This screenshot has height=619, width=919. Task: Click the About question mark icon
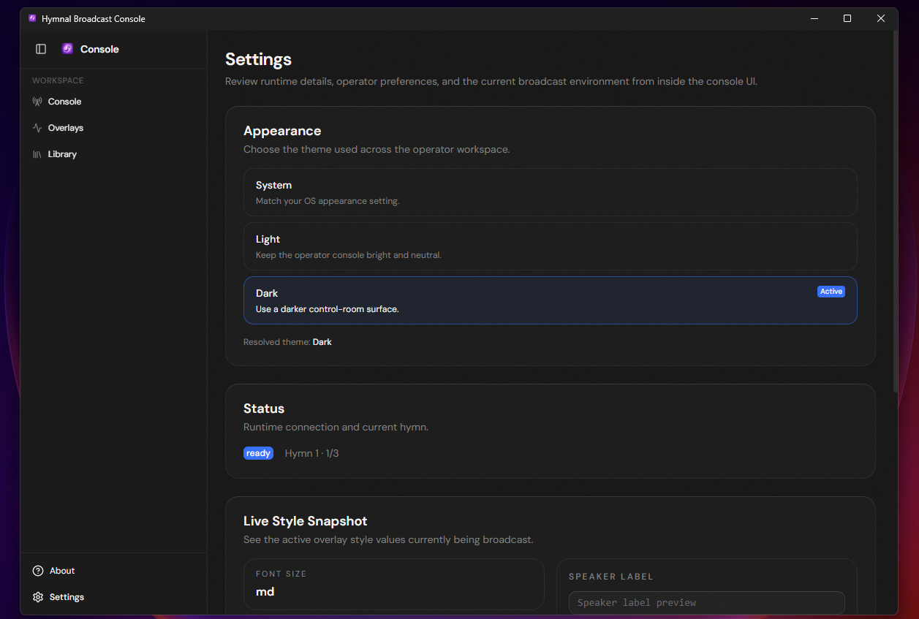coord(38,571)
